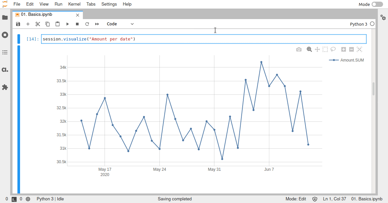Click the kernel status circle indicator
Viewport: 388px width, 203px height.
coord(372,24)
